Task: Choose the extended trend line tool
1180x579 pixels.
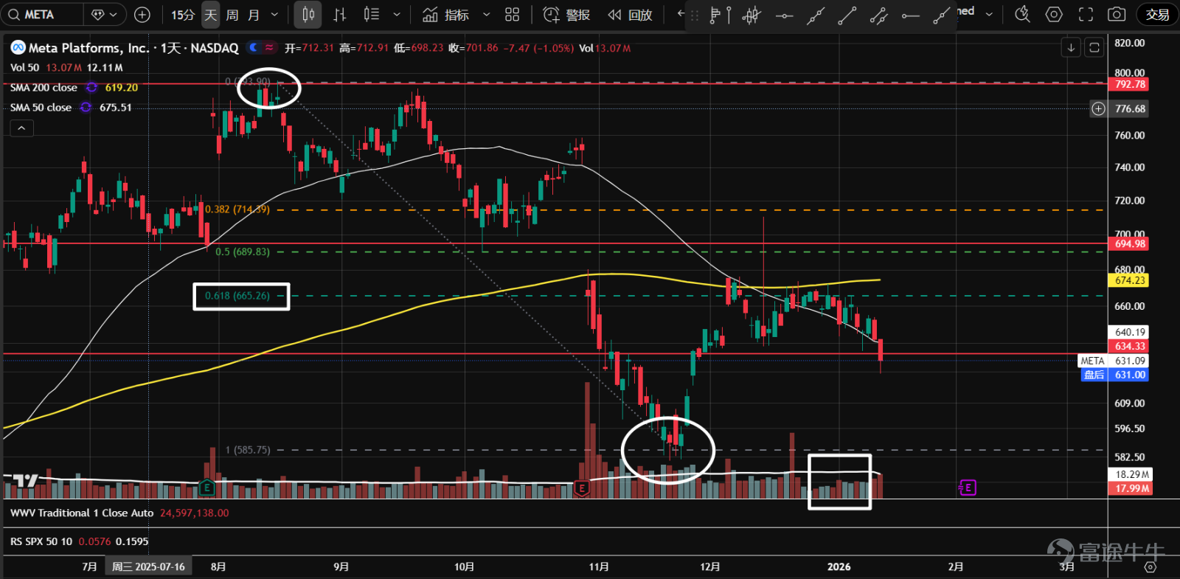Action: point(815,15)
